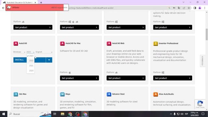Viewport: 208px width, 117px height.
Task: Go back using the browser back arrow
Action: tap(3, 8)
